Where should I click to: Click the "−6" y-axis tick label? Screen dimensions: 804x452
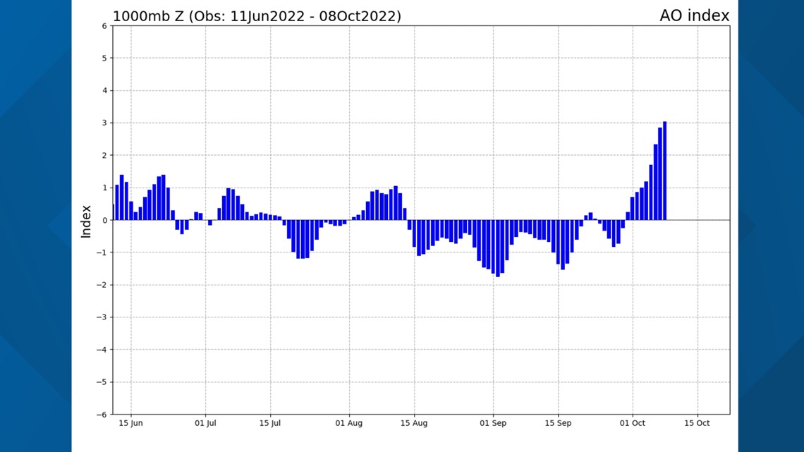pos(102,415)
